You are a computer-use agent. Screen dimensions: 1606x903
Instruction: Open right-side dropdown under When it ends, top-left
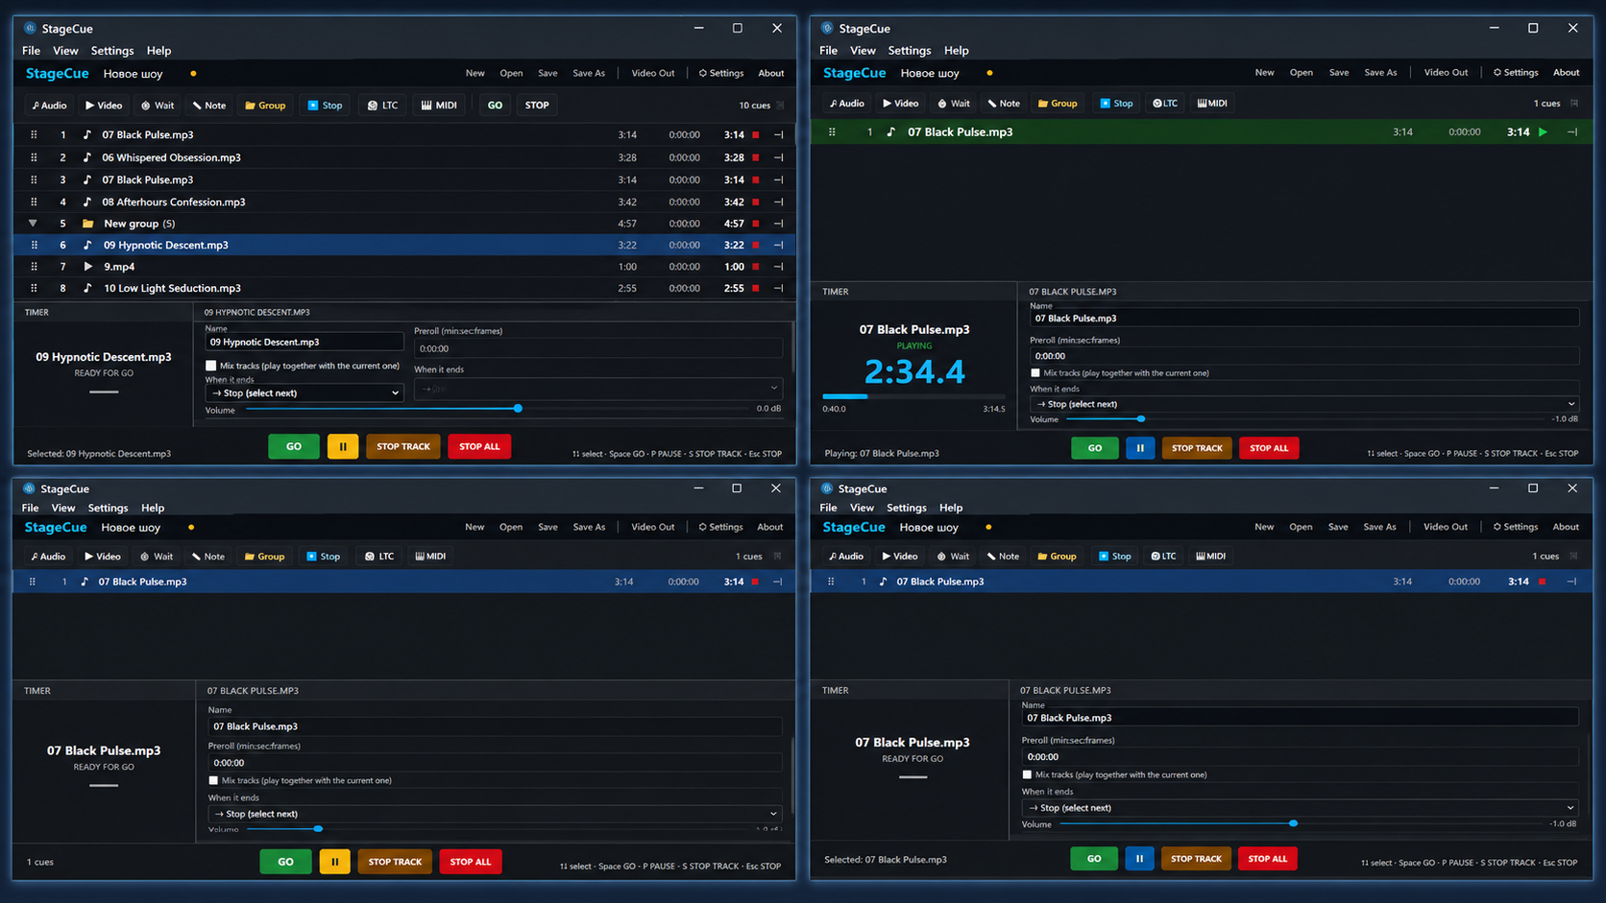pyautogui.click(x=598, y=389)
